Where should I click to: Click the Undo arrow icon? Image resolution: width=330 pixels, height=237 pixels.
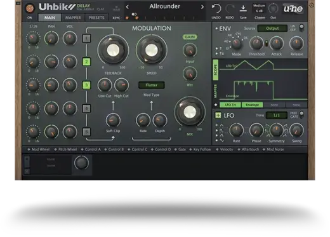click(x=216, y=8)
